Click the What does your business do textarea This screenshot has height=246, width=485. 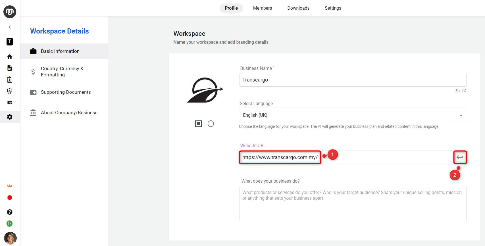tap(353, 204)
